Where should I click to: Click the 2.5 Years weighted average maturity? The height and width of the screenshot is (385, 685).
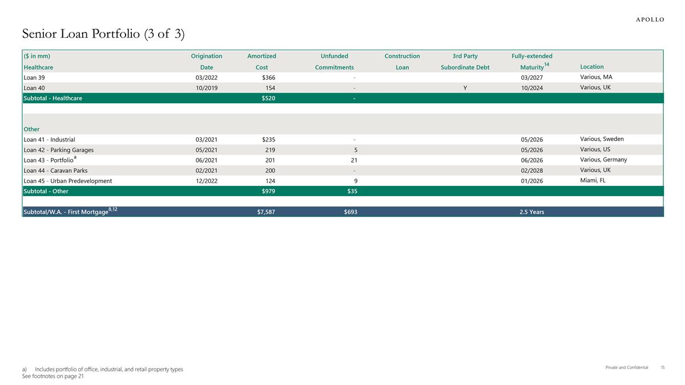pos(531,212)
